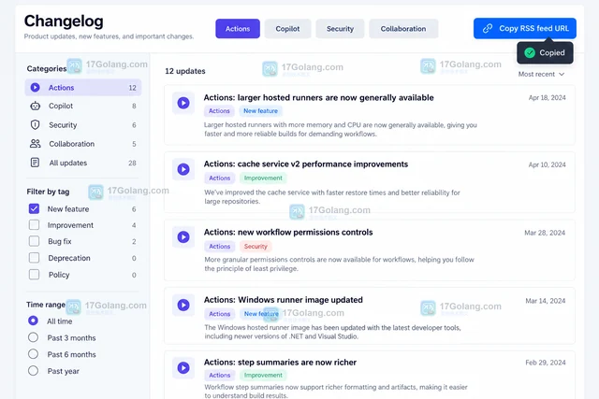Screen dimensions: 599x399
Task: Select the Past 3 months time range
Action: [x=34, y=337]
